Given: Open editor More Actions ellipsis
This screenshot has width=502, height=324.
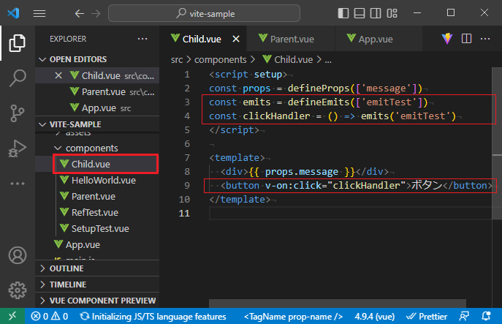Looking at the screenshot, I should click(485, 39).
